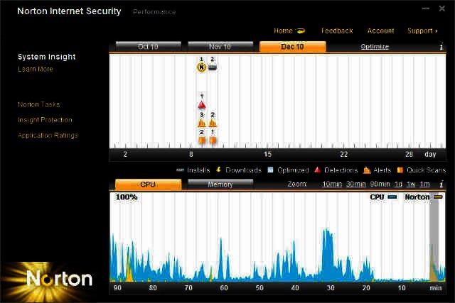Click the CPU blue legend swatch
The width and height of the screenshot is (455, 303).
tap(392, 197)
